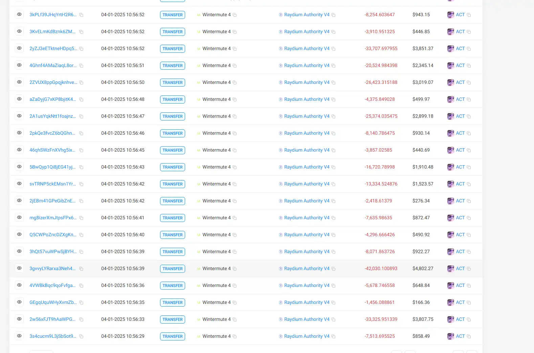Toggle eye preview for transaction 2pkQe3fvcZ6bQGhn

coord(19,133)
